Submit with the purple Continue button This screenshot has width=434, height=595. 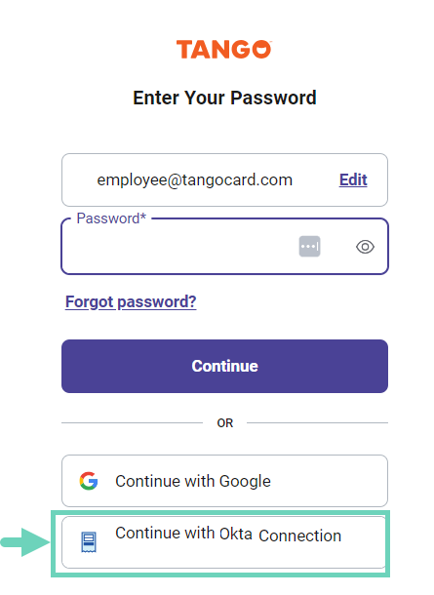pos(224,366)
